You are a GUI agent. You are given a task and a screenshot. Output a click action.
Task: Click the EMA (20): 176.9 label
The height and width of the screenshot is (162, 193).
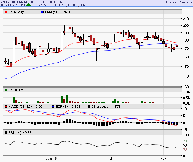coord(21,12)
